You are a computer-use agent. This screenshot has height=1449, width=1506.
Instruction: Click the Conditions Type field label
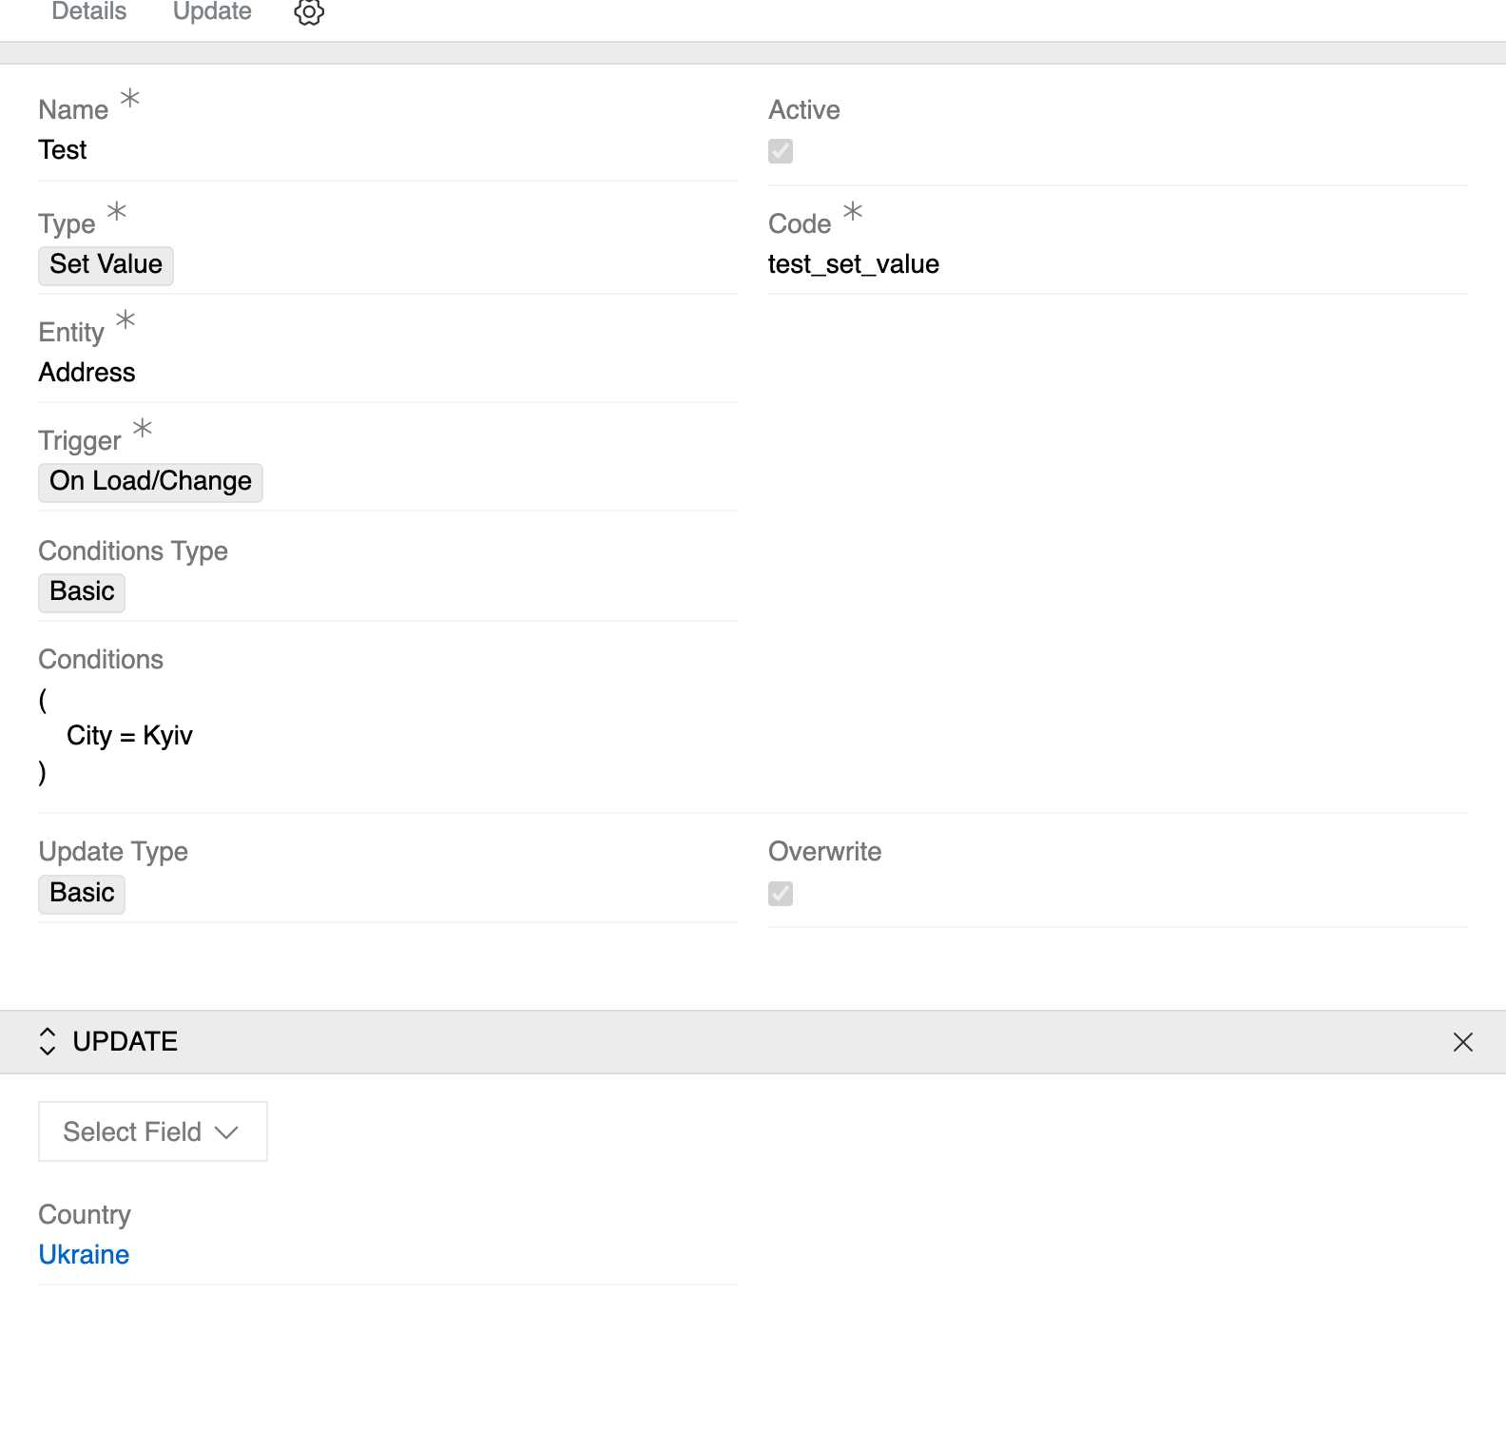(133, 551)
